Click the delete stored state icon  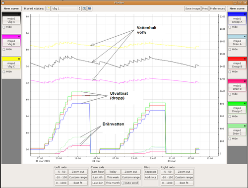[90, 8]
